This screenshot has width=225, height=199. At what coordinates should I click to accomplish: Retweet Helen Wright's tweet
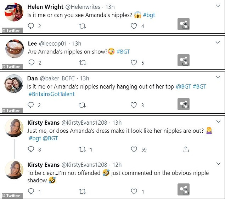(x=83, y=26)
